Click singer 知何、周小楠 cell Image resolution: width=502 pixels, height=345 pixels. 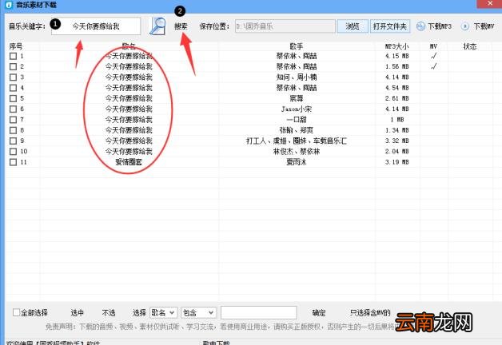click(297, 77)
